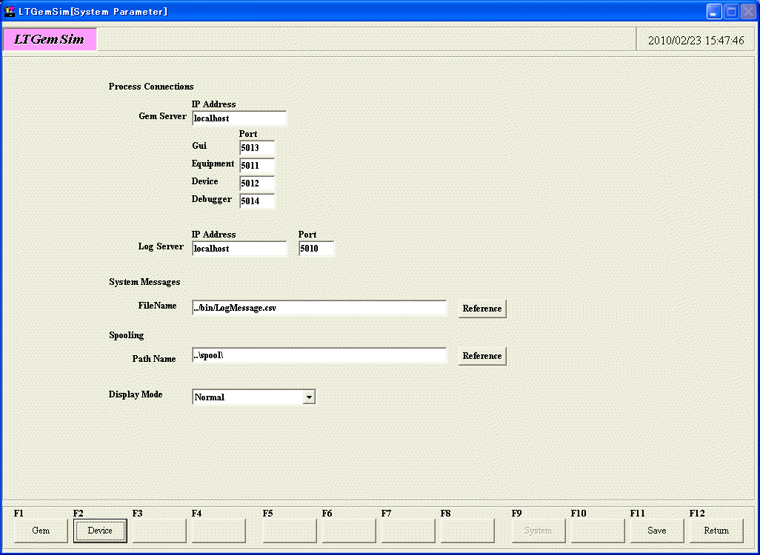Click Reference button for Spooling Path Name
The height and width of the screenshot is (555, 760).
click(481, 356)
